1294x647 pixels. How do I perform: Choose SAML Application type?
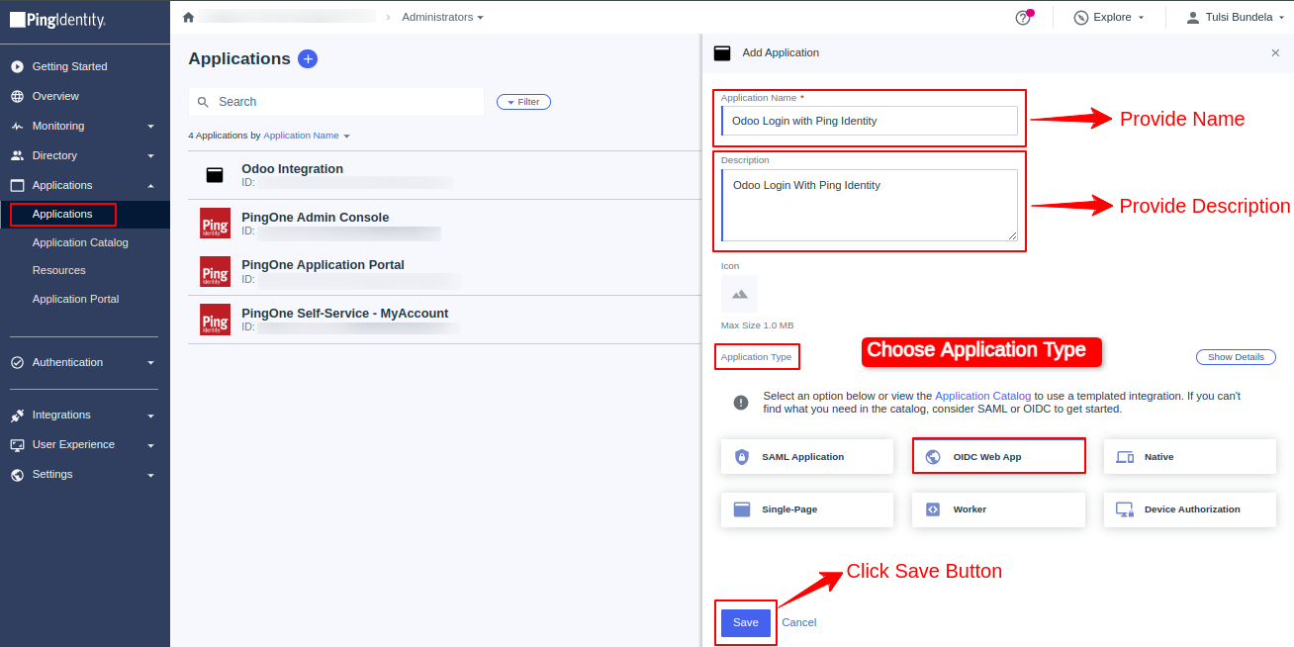click(x=807, y=457)
